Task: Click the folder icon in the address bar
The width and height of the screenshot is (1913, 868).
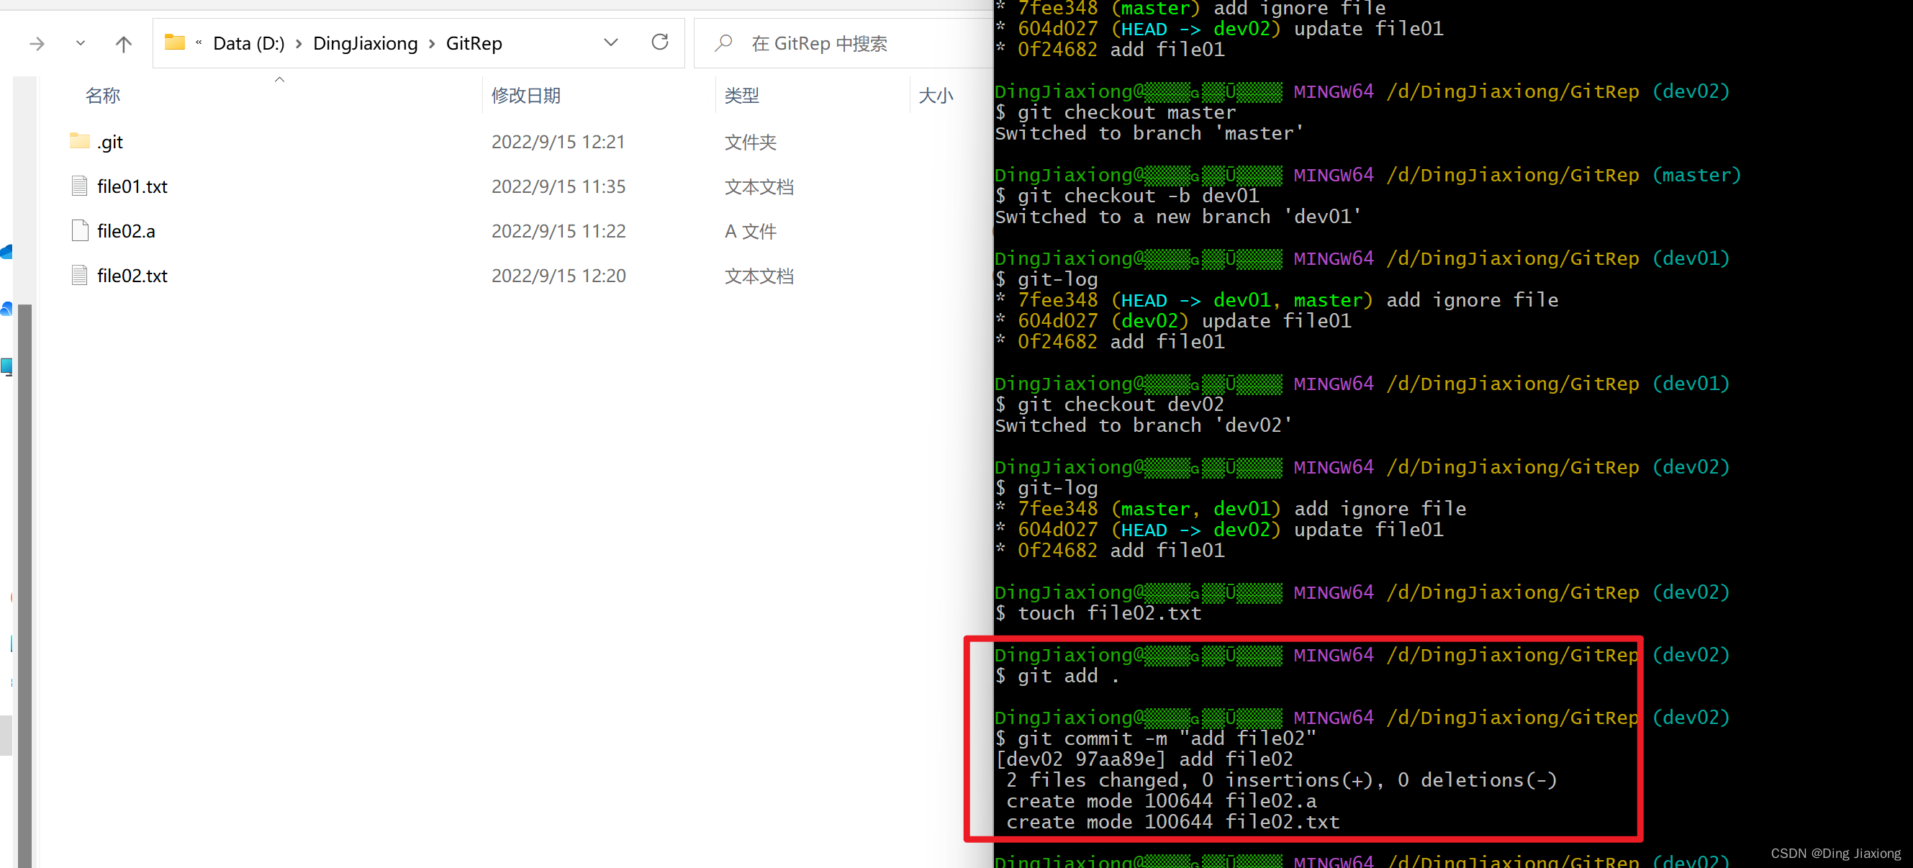Action: pyautogui.click(x=174, y=42)
